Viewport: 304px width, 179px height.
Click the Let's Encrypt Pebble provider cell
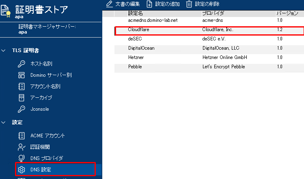[x=224, y=67]
